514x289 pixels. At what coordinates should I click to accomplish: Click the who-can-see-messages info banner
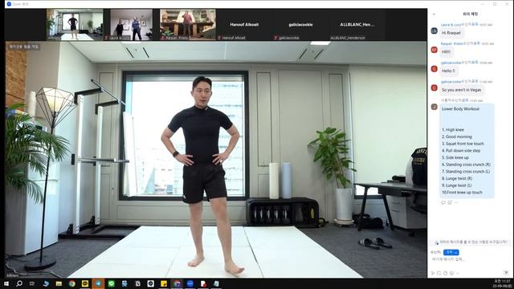471,242
